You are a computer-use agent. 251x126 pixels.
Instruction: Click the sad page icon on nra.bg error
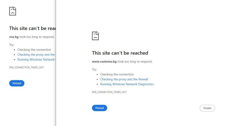[13, 11]
